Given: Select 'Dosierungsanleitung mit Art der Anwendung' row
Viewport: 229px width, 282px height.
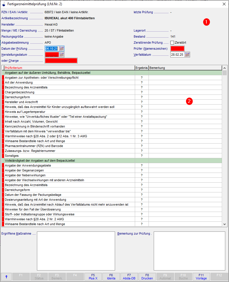Looking at the screenshot, I should [112, 200].
